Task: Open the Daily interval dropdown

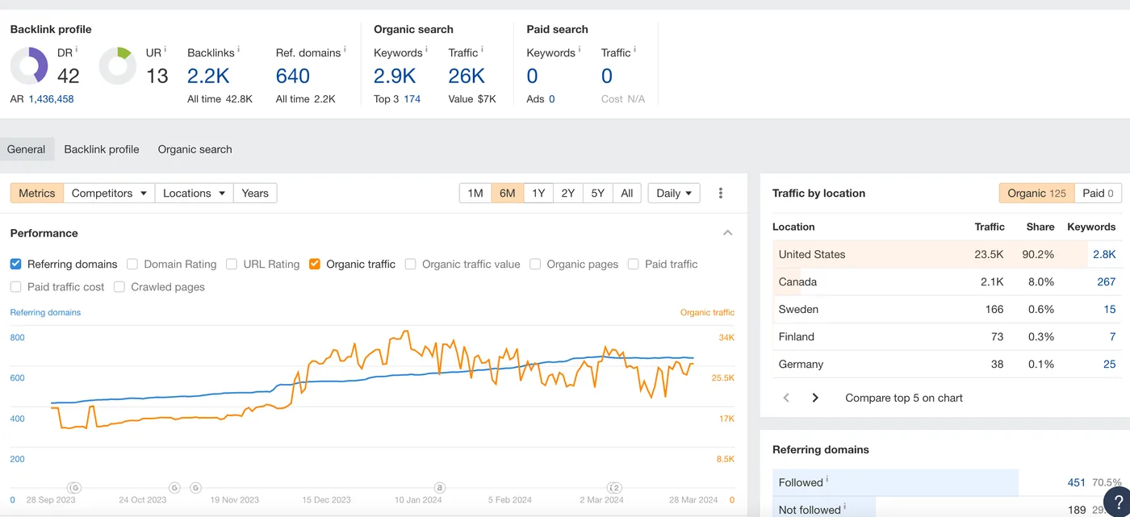Action: click(674, 194)
